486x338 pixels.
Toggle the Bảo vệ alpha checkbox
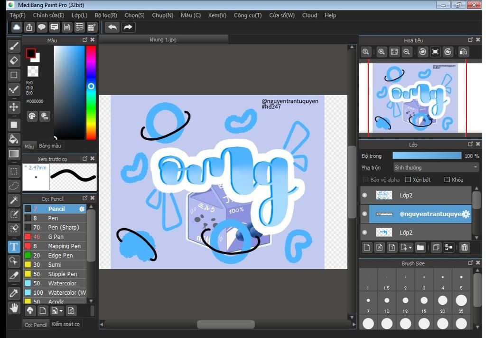click(366, 180)
